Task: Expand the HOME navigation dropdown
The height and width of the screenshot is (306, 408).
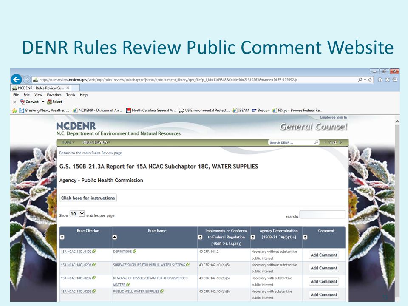Action: [68, 142]
